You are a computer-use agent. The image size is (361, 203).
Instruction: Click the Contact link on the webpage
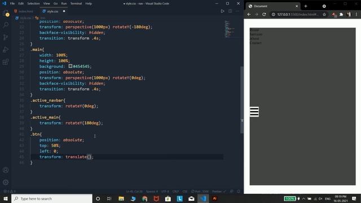coord(256,43)
